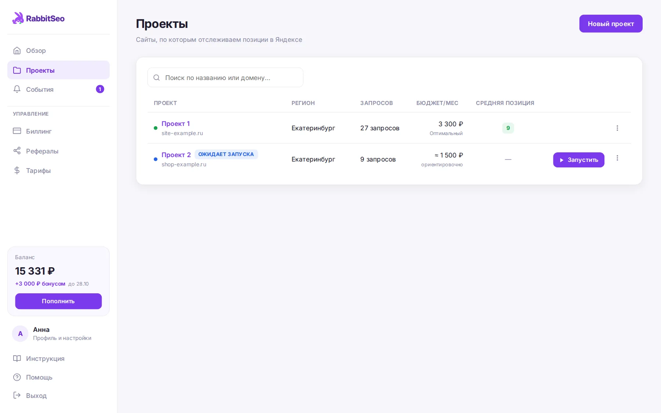Screen dimensions: 661x413
Task: Open the Помощь page
Action: pyautogui.click(x=58, y=377)
